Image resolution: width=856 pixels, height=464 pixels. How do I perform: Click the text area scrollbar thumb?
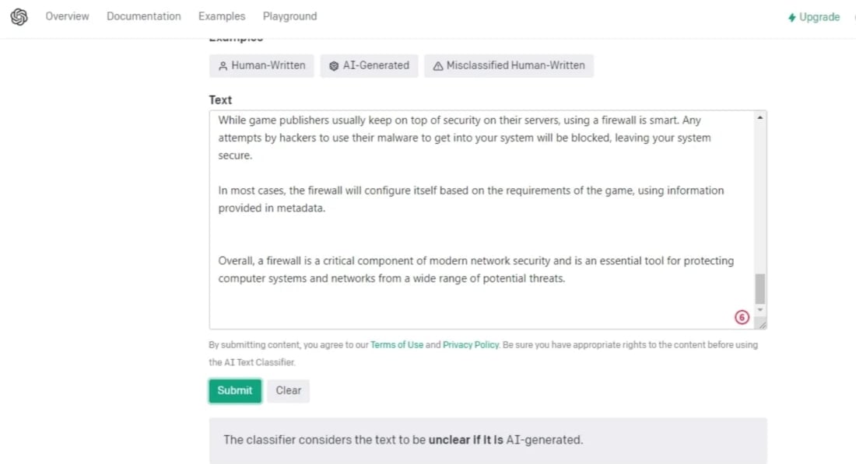[x=760, y=288]
